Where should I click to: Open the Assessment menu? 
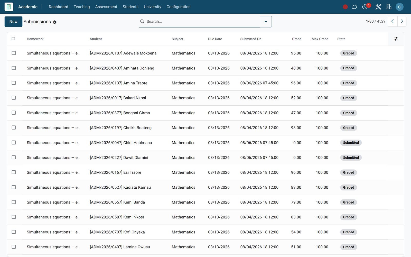(106, 7)
